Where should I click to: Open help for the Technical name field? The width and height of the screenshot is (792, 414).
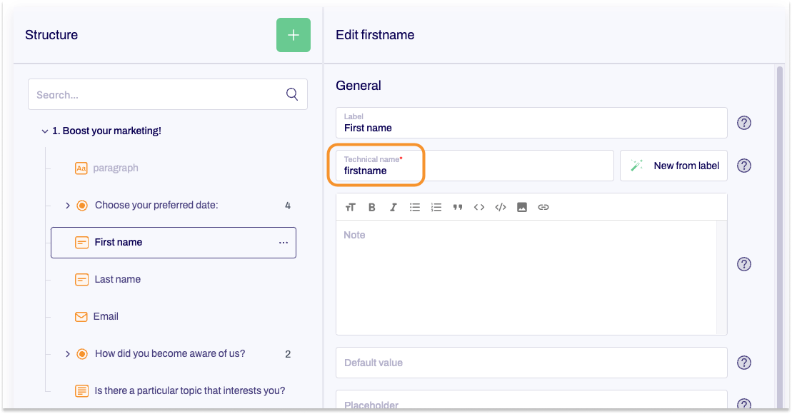click(x=743, y=166)
